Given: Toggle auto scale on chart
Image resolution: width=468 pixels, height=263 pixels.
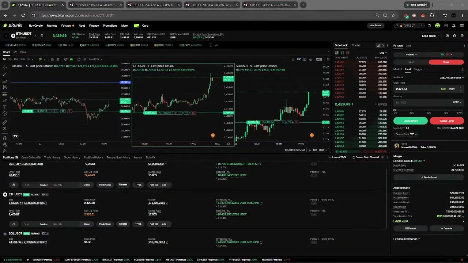Looking at the screenshot, I should point(321,150).
